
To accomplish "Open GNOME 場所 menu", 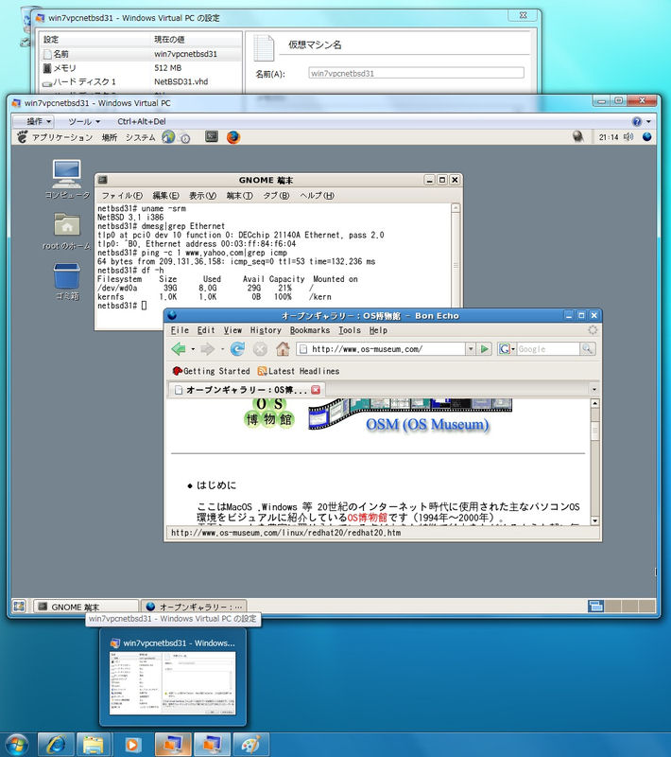I will (x=110, y=137).
